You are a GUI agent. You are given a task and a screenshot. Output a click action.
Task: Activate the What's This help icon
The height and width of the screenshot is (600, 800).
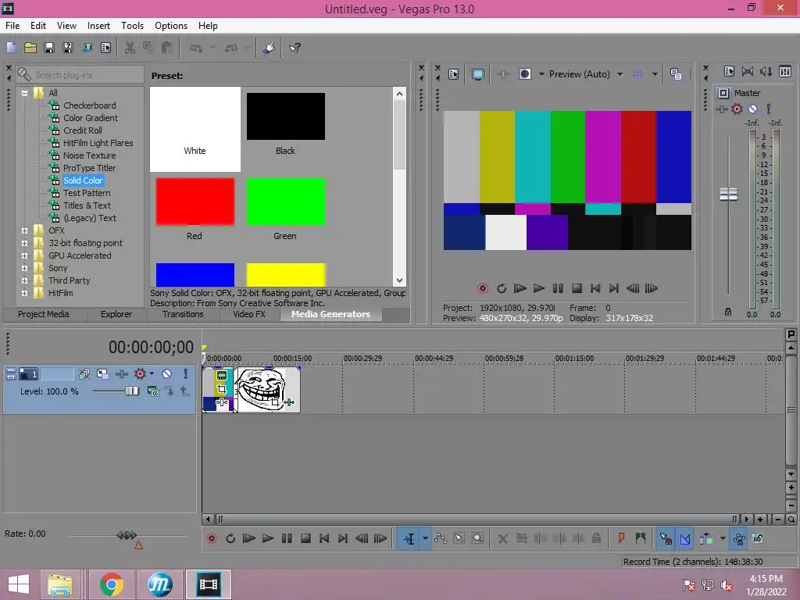coord(295,48)
